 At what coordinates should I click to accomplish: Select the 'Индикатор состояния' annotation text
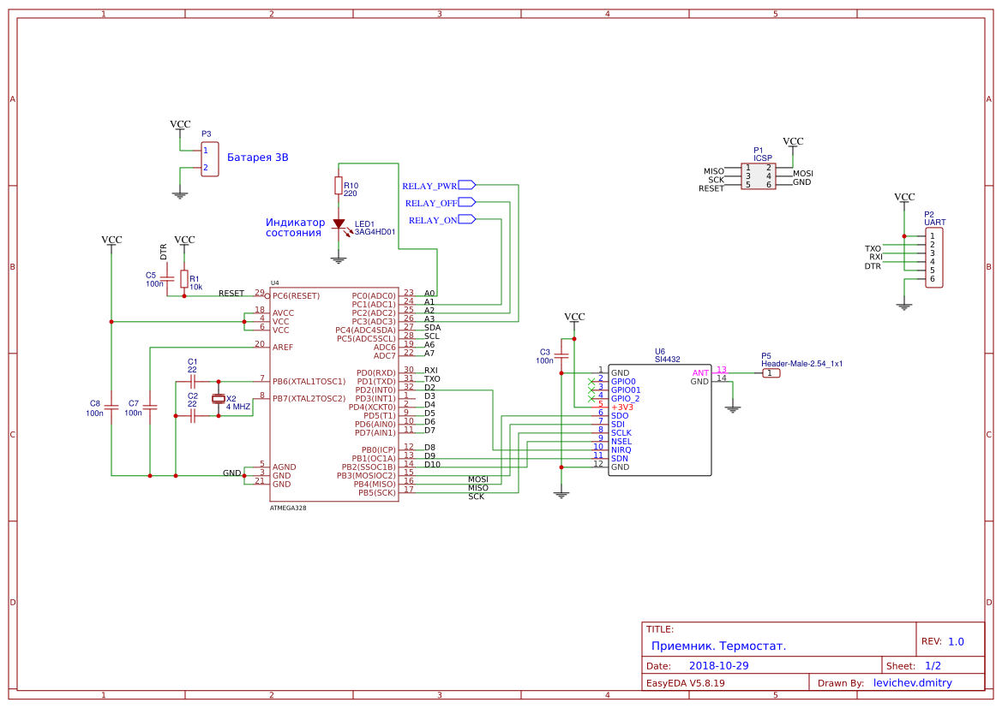click(x=295, y=227)
